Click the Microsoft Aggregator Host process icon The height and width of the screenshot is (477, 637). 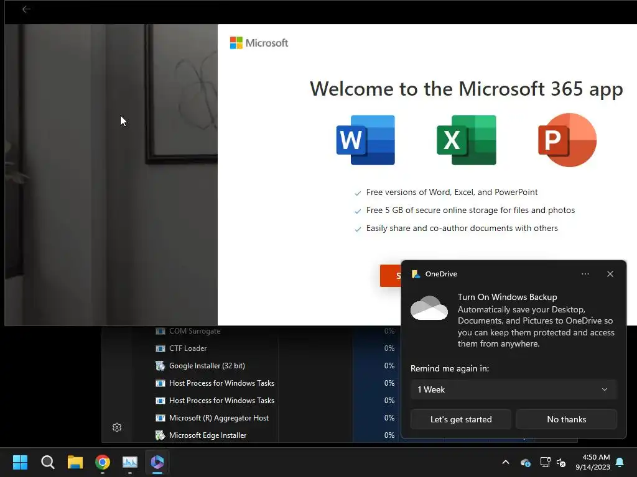pos(160,418)
